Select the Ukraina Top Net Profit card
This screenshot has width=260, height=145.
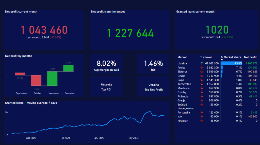[153, 87]
